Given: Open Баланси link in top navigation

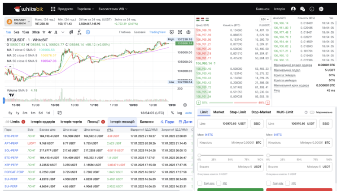Looking at the screenshot, I should (x=262, y=9).
